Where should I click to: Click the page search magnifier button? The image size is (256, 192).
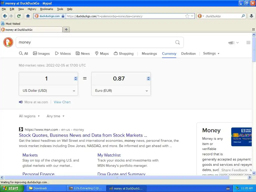[177, 42]
